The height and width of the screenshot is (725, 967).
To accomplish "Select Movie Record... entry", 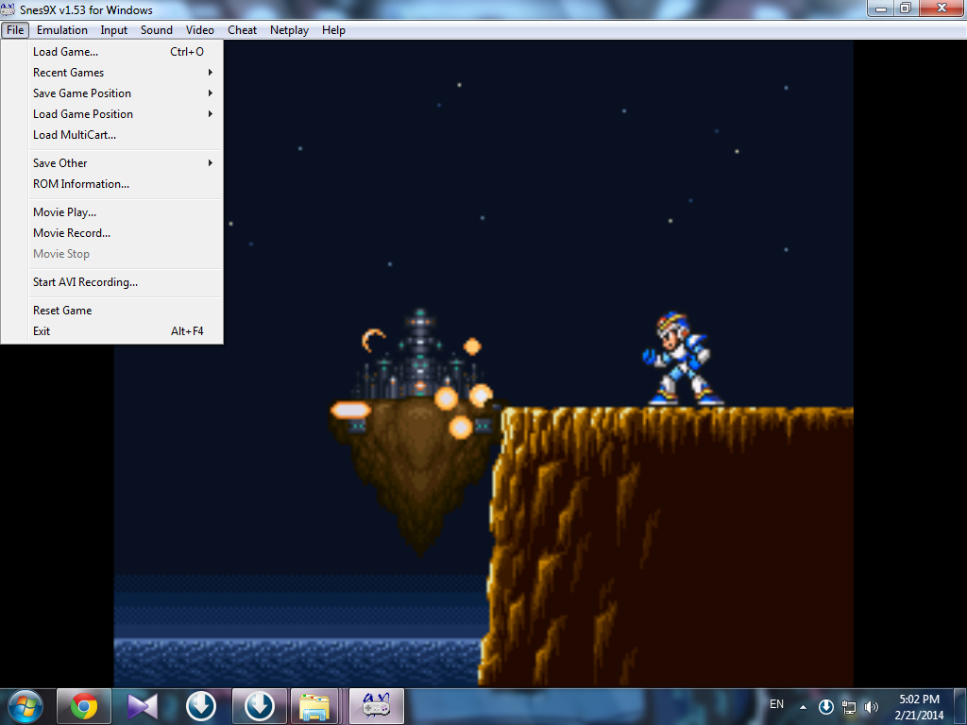I will pyautogui.click(x=111, y=233).
